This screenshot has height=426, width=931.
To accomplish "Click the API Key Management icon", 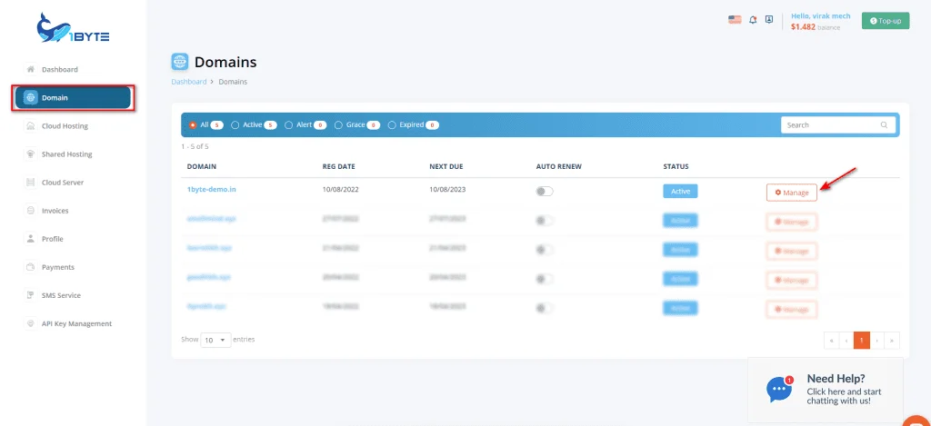I will (x=30, y=324).
